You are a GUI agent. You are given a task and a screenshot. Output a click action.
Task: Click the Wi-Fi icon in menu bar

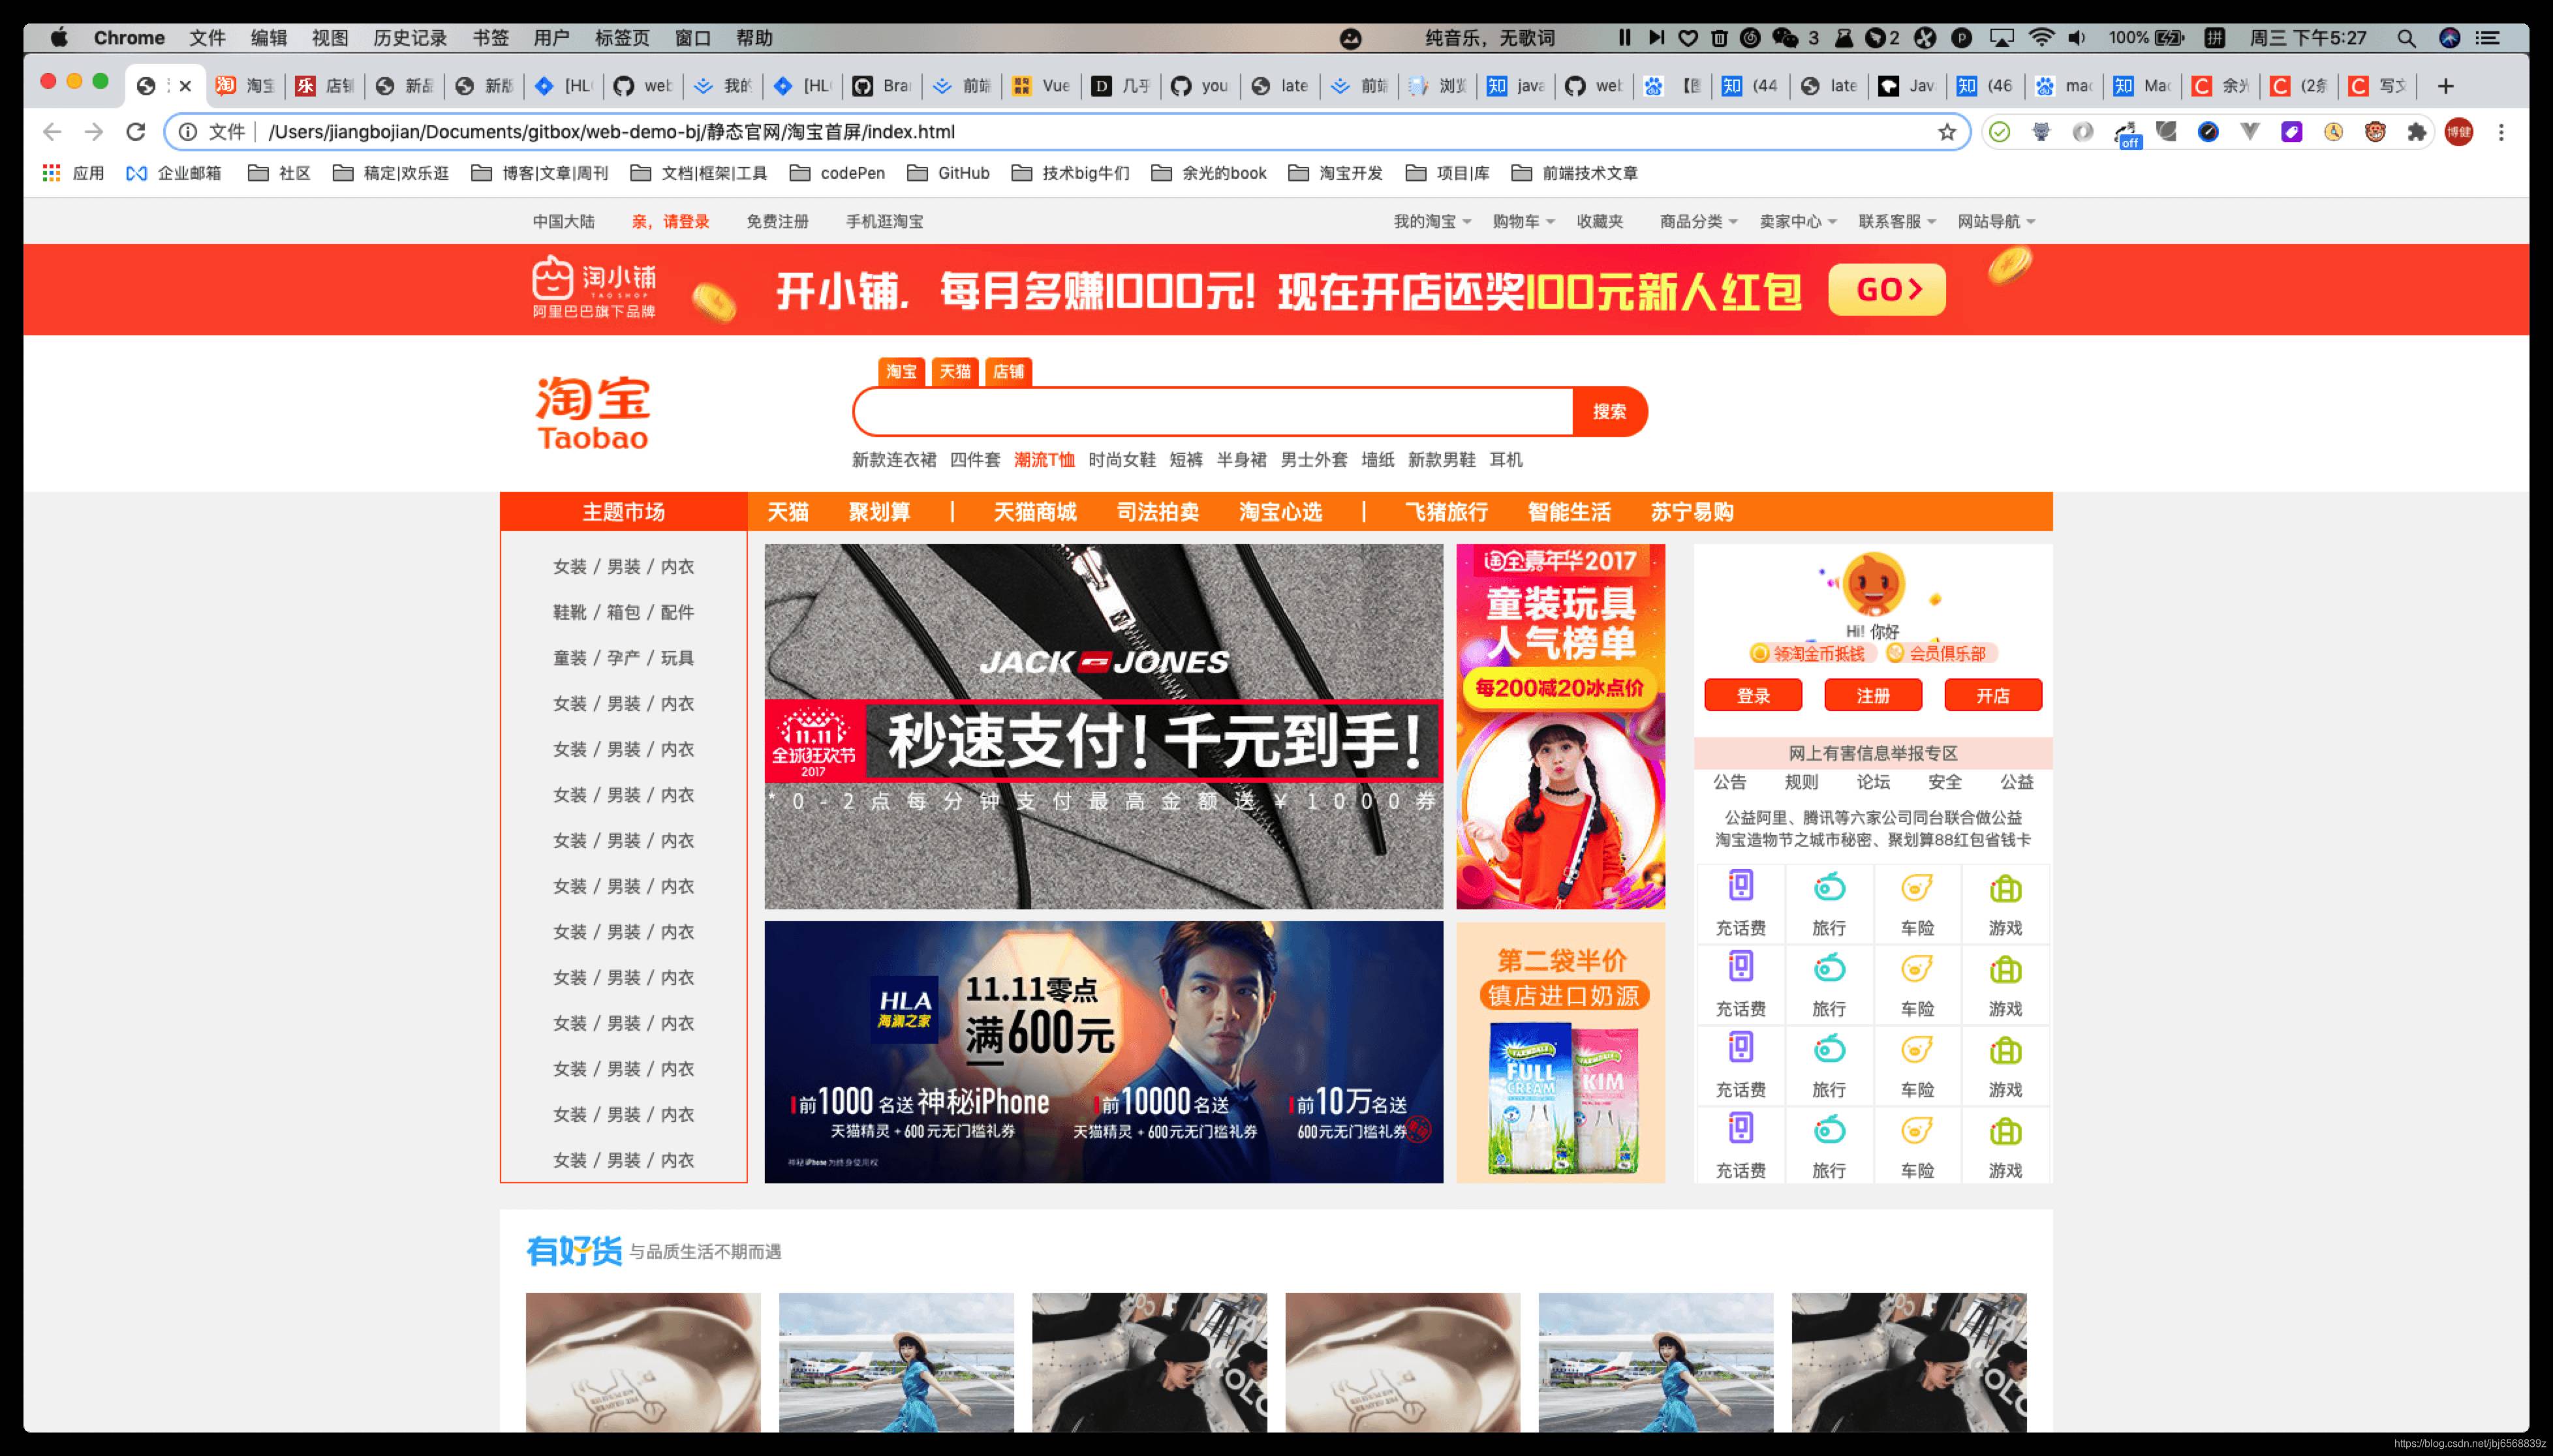click(2041, 38)
